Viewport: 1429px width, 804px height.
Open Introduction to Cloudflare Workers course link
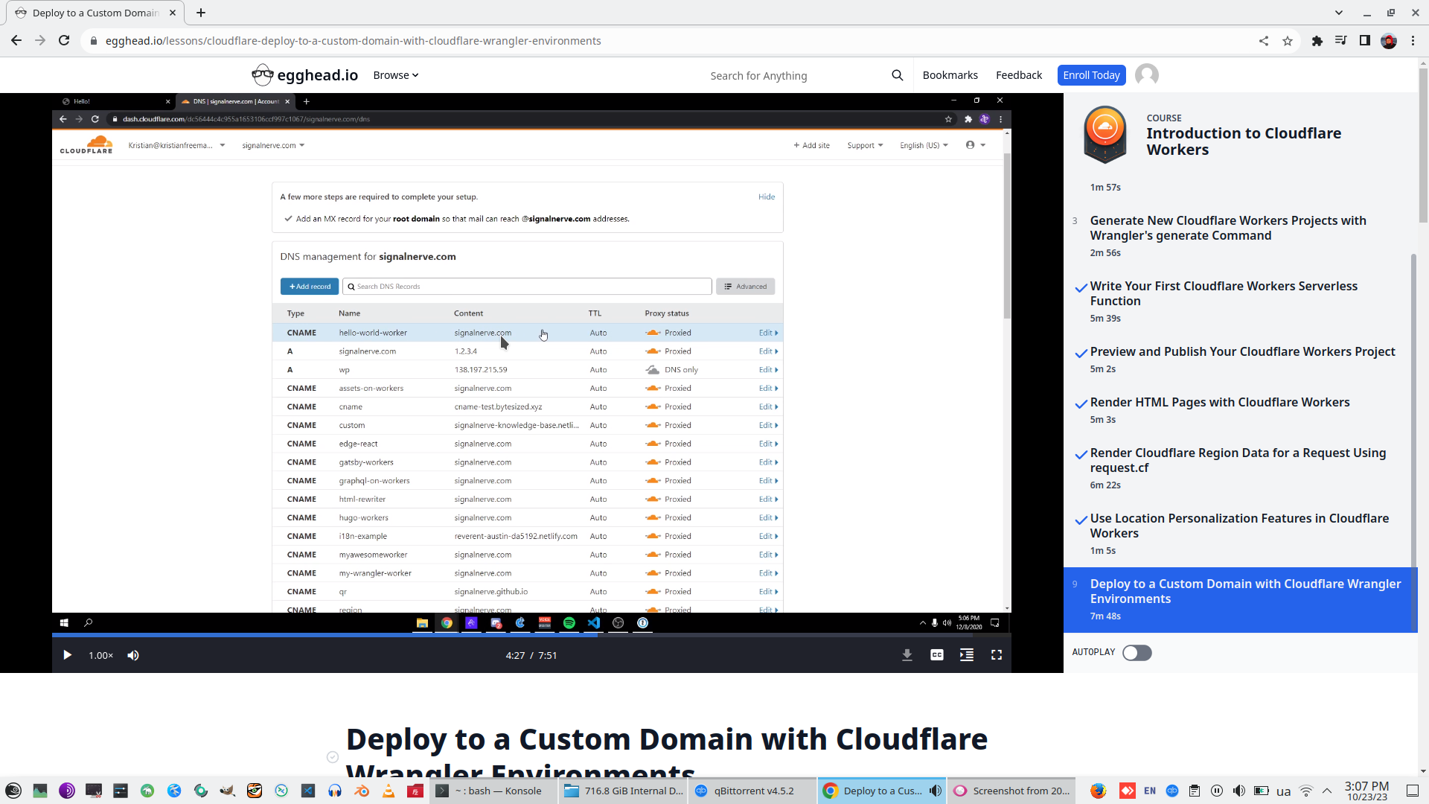point(1243,141)
